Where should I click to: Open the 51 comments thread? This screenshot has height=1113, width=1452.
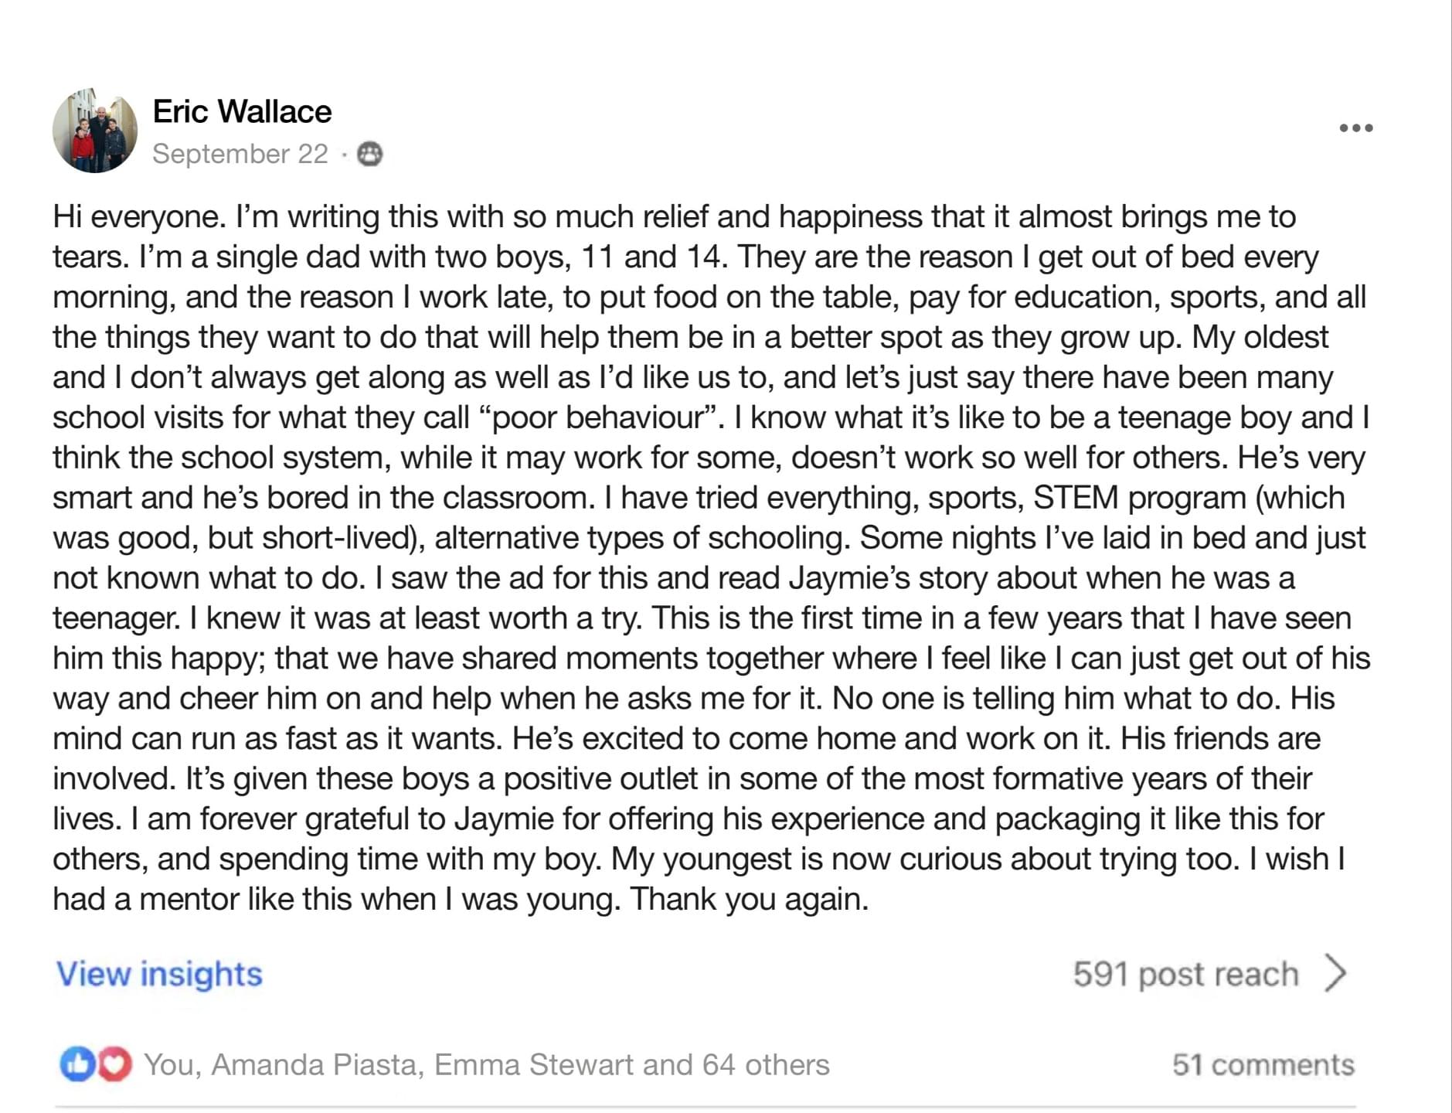click(x=1263, y=1065)
